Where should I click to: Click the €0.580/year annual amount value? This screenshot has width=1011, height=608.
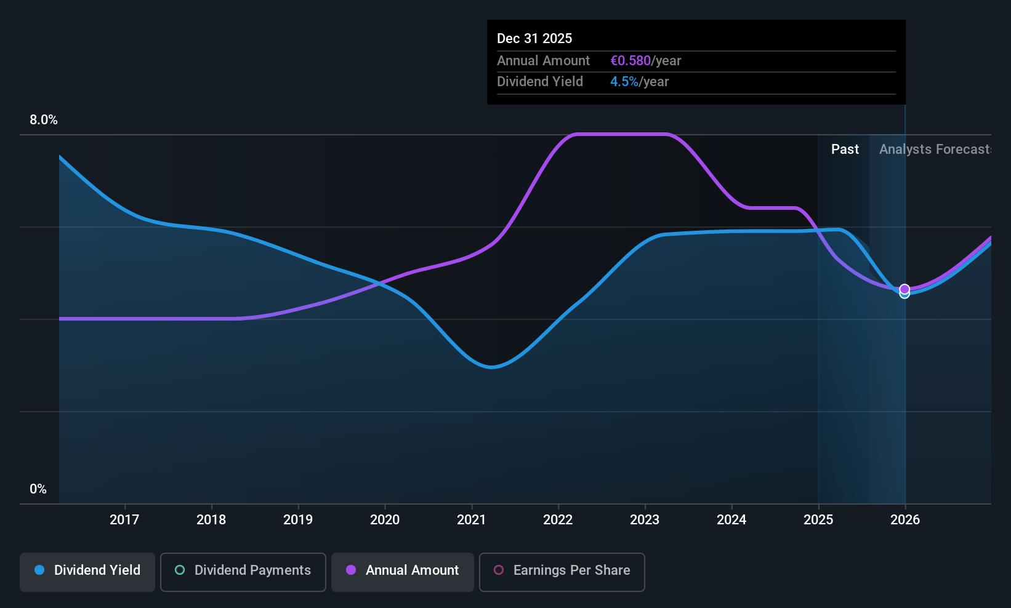[x=645, y=61]
